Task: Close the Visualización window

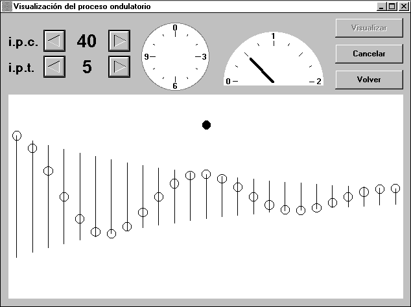Action: click(x=404, y=6)
